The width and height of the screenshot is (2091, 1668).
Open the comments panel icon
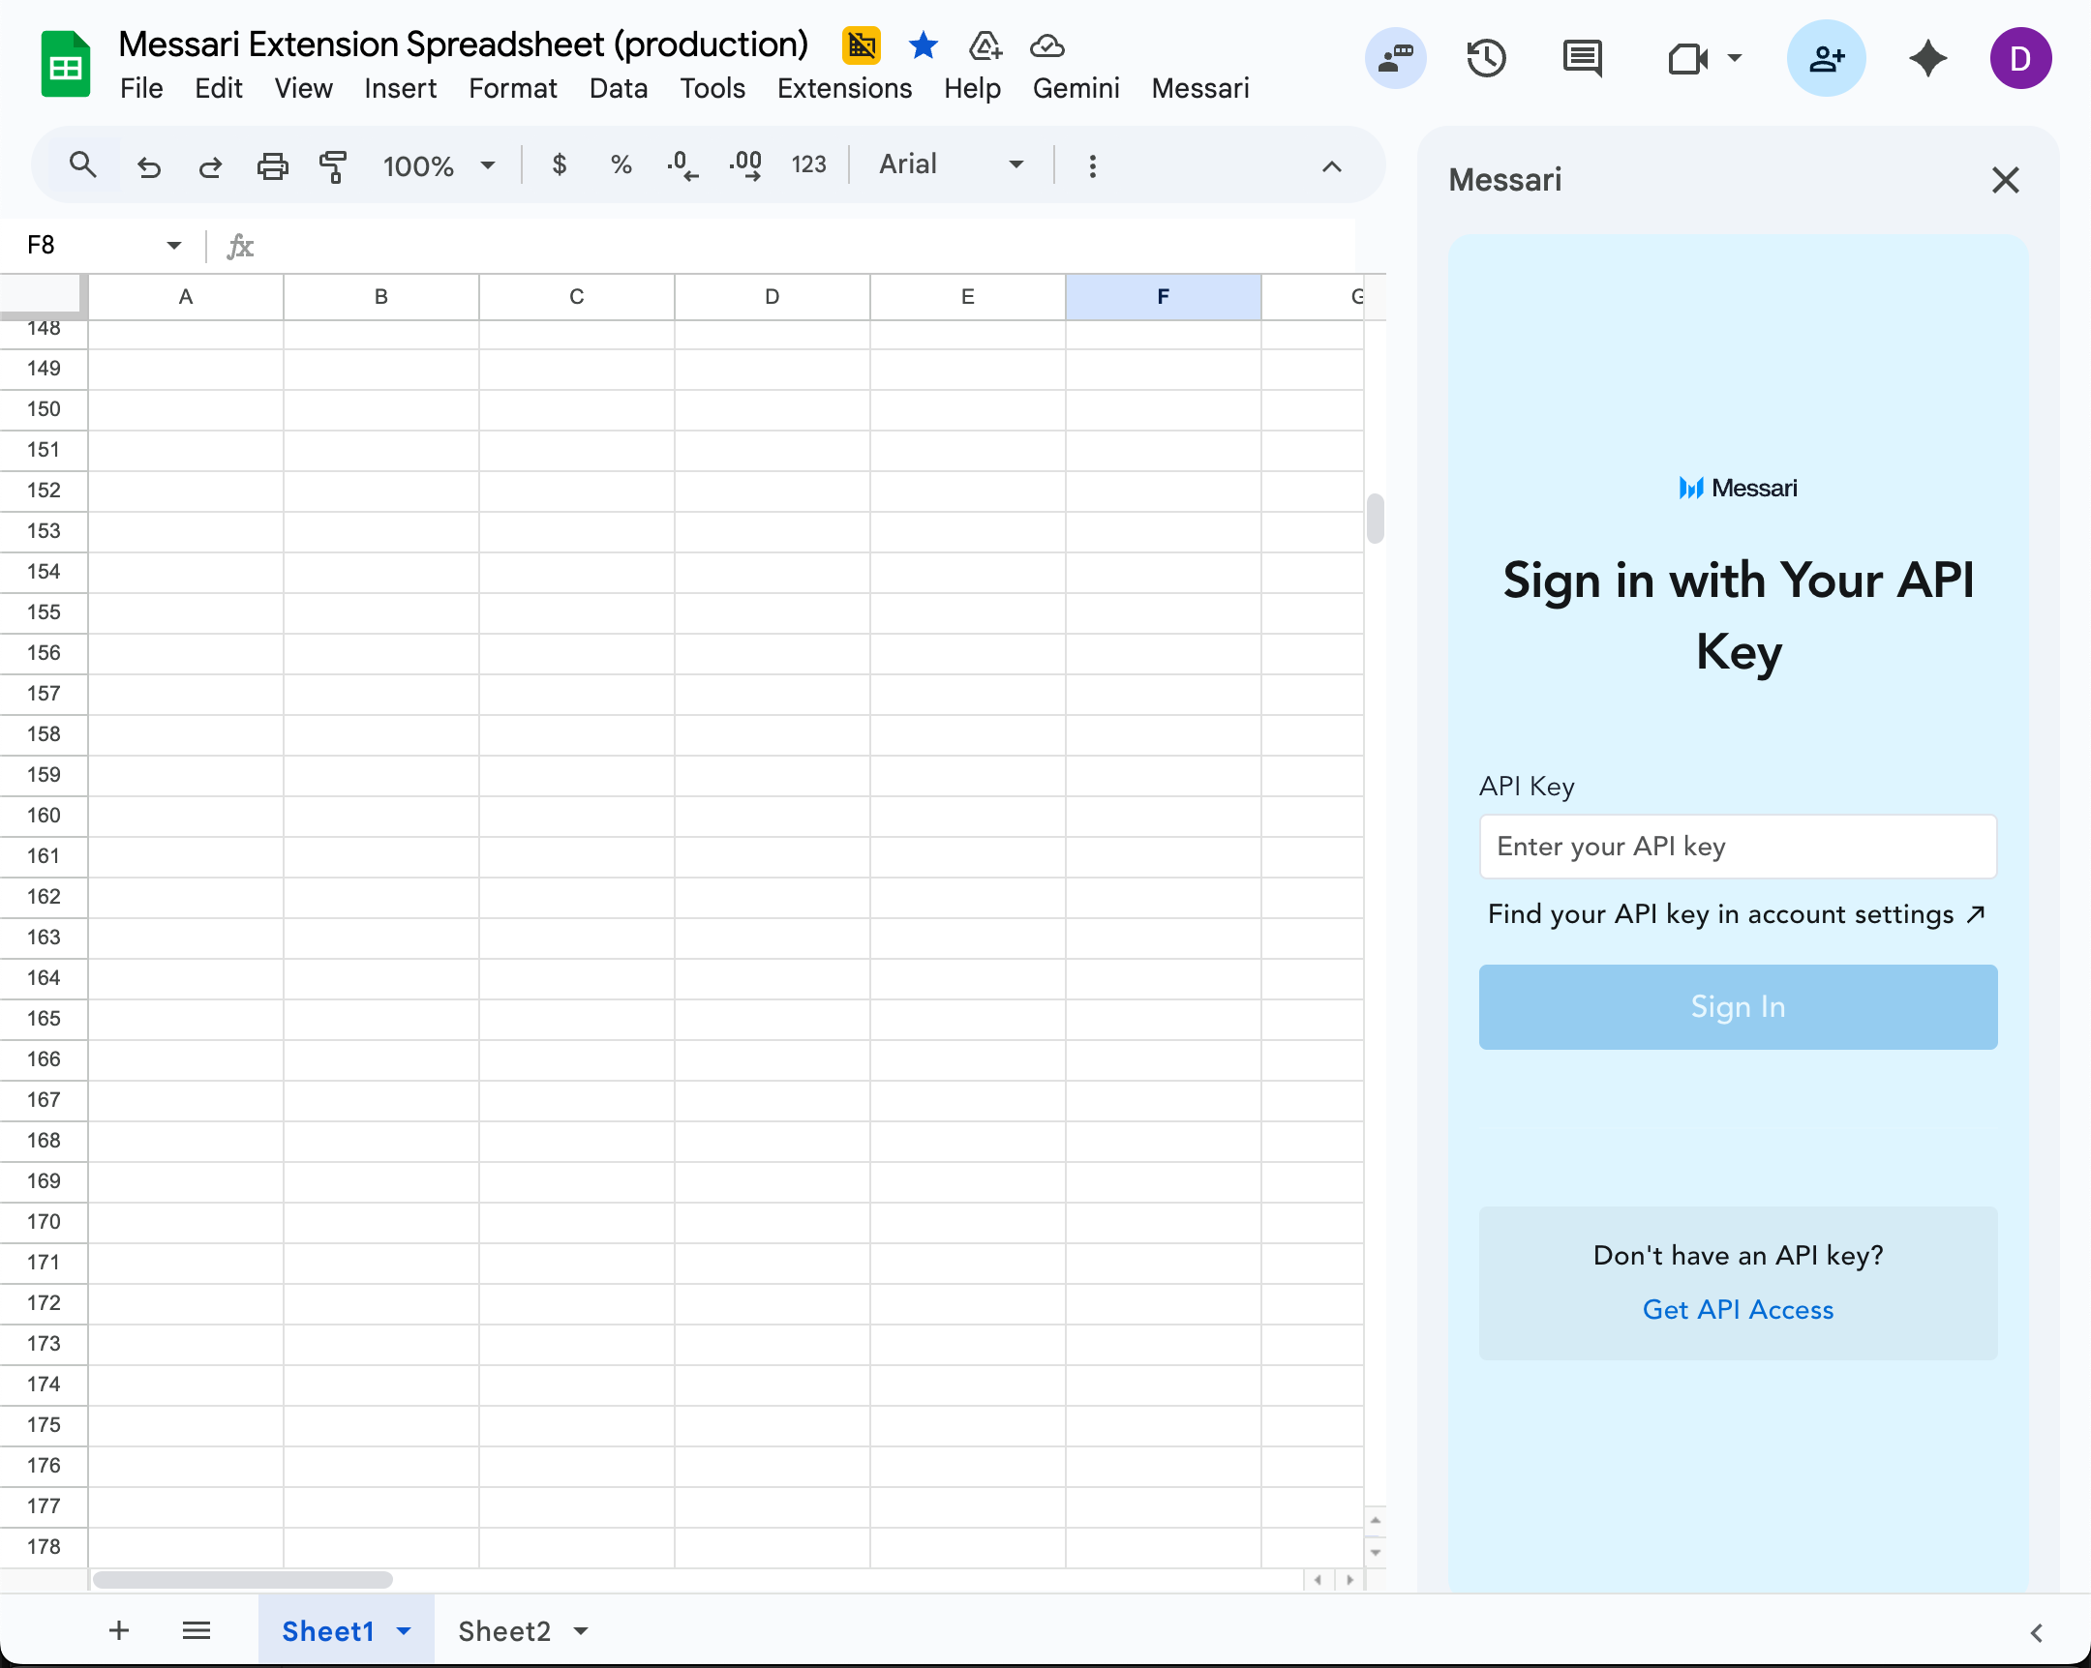[1582, 58]
